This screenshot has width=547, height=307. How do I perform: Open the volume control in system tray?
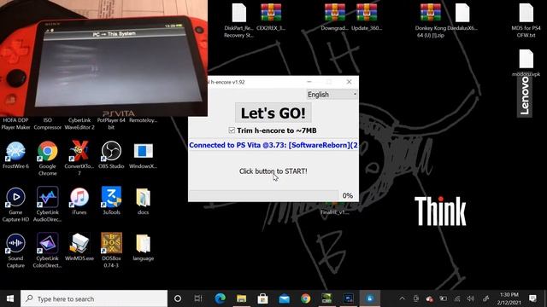(x=471, y=298)
